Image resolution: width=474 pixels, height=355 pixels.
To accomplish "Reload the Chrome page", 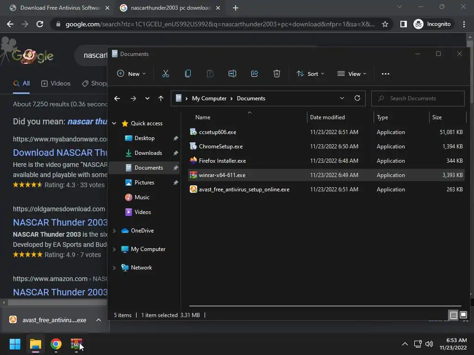I will coord(40,24).
